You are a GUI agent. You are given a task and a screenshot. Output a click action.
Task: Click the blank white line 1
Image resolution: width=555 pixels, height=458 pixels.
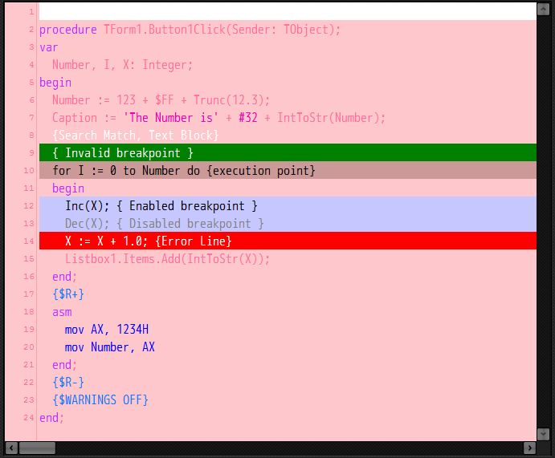pos(288,11)
